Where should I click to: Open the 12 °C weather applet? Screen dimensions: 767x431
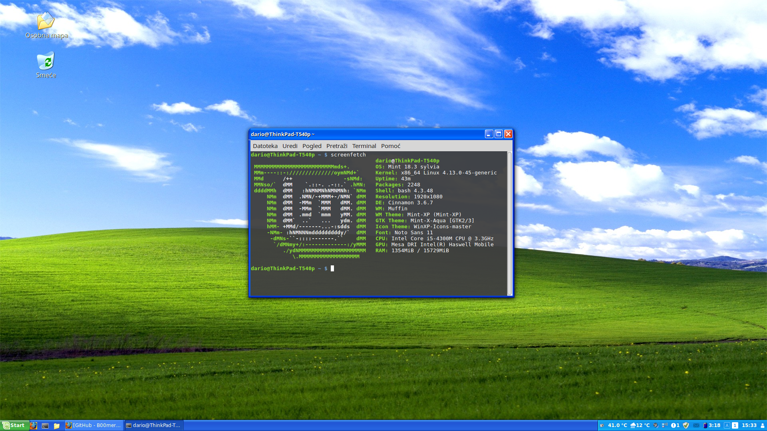tap(640, 425)
